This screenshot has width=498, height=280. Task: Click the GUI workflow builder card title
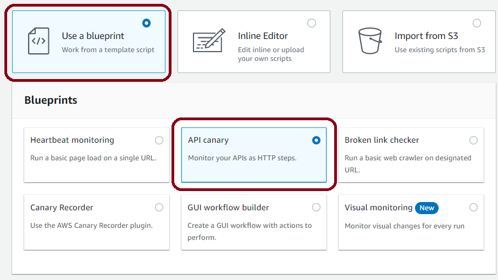(228, 208)
